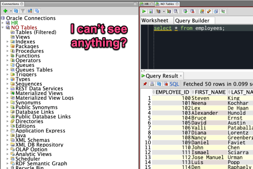Screen dimensions: 253x169
Task: Expand the Functions tree node
Action: [8, 55]
